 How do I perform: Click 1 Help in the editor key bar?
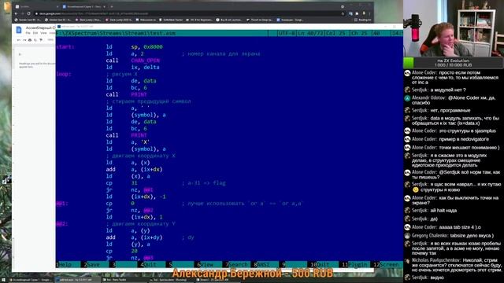pos(68,264)
